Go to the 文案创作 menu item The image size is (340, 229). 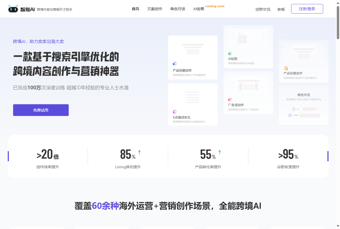(154, 9)
